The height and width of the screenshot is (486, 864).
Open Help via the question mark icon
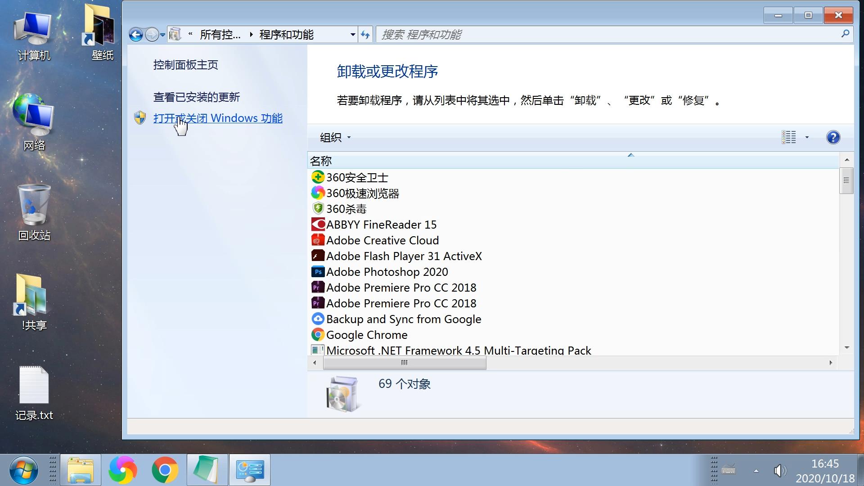(833, 137)
